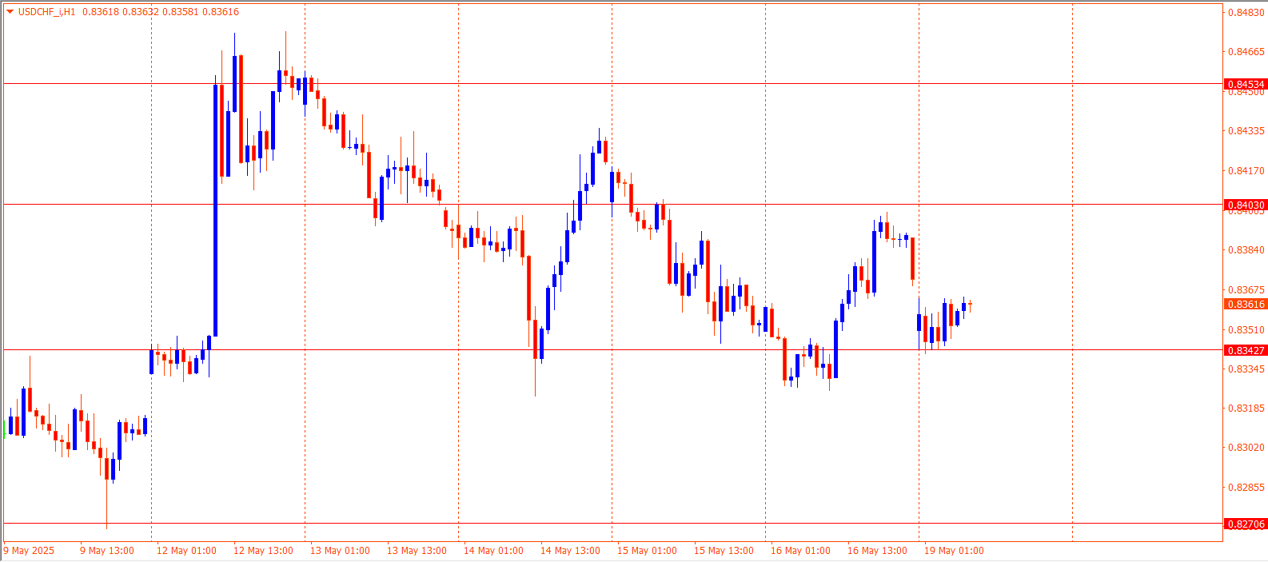
Task: Click the 15 May 13:00 time label
Action: pos(724,551)
